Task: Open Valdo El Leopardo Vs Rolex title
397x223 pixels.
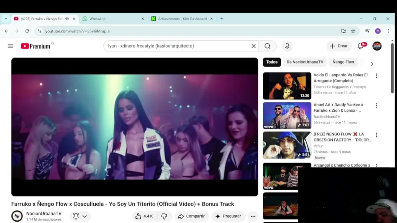Action: coord(341,78)
